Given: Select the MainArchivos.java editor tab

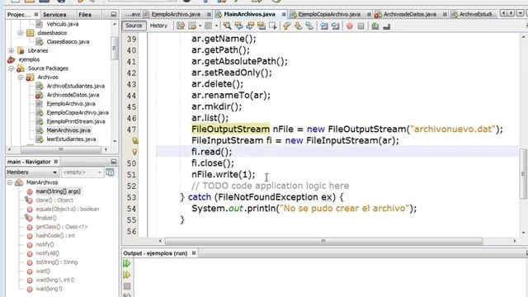Looking at the screenshot, I should (249, 14).
